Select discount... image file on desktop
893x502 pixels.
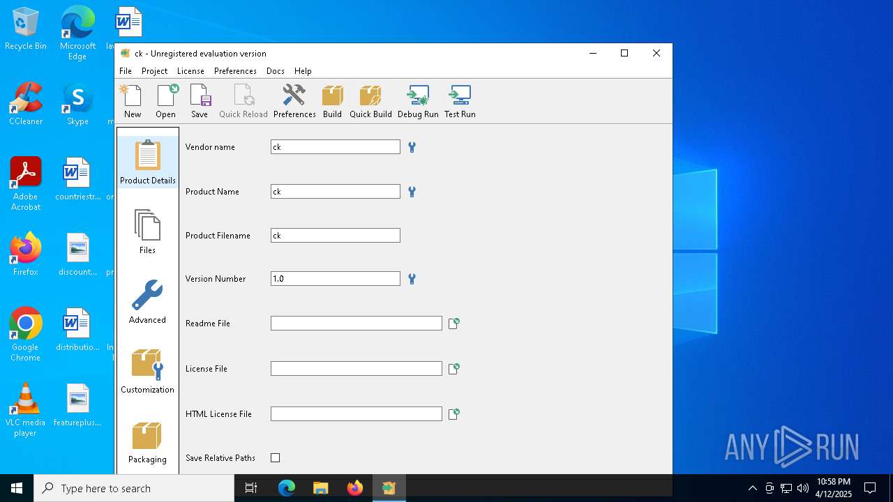coord(77,254)
